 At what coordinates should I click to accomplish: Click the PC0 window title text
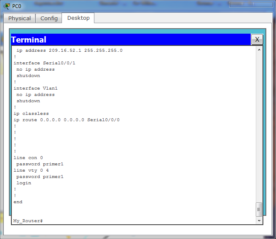[x=16, y=6]
